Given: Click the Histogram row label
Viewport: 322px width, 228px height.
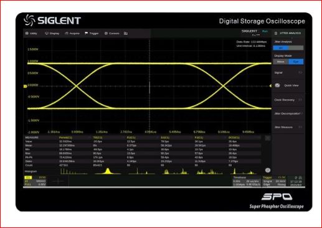Looking at the screenshot, I should pyautogui.click(x=31, y=171).
